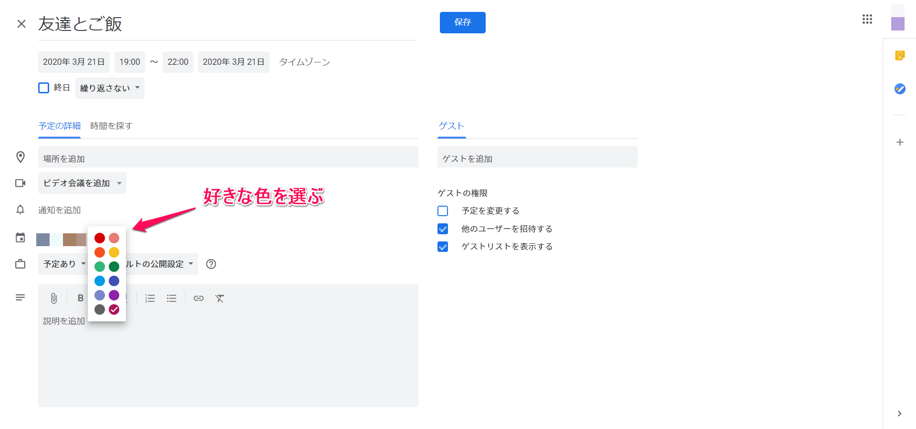This screenshot has width=916, height=429.
Task: Click the 説明を追加 description area
Action: point(228,359)
